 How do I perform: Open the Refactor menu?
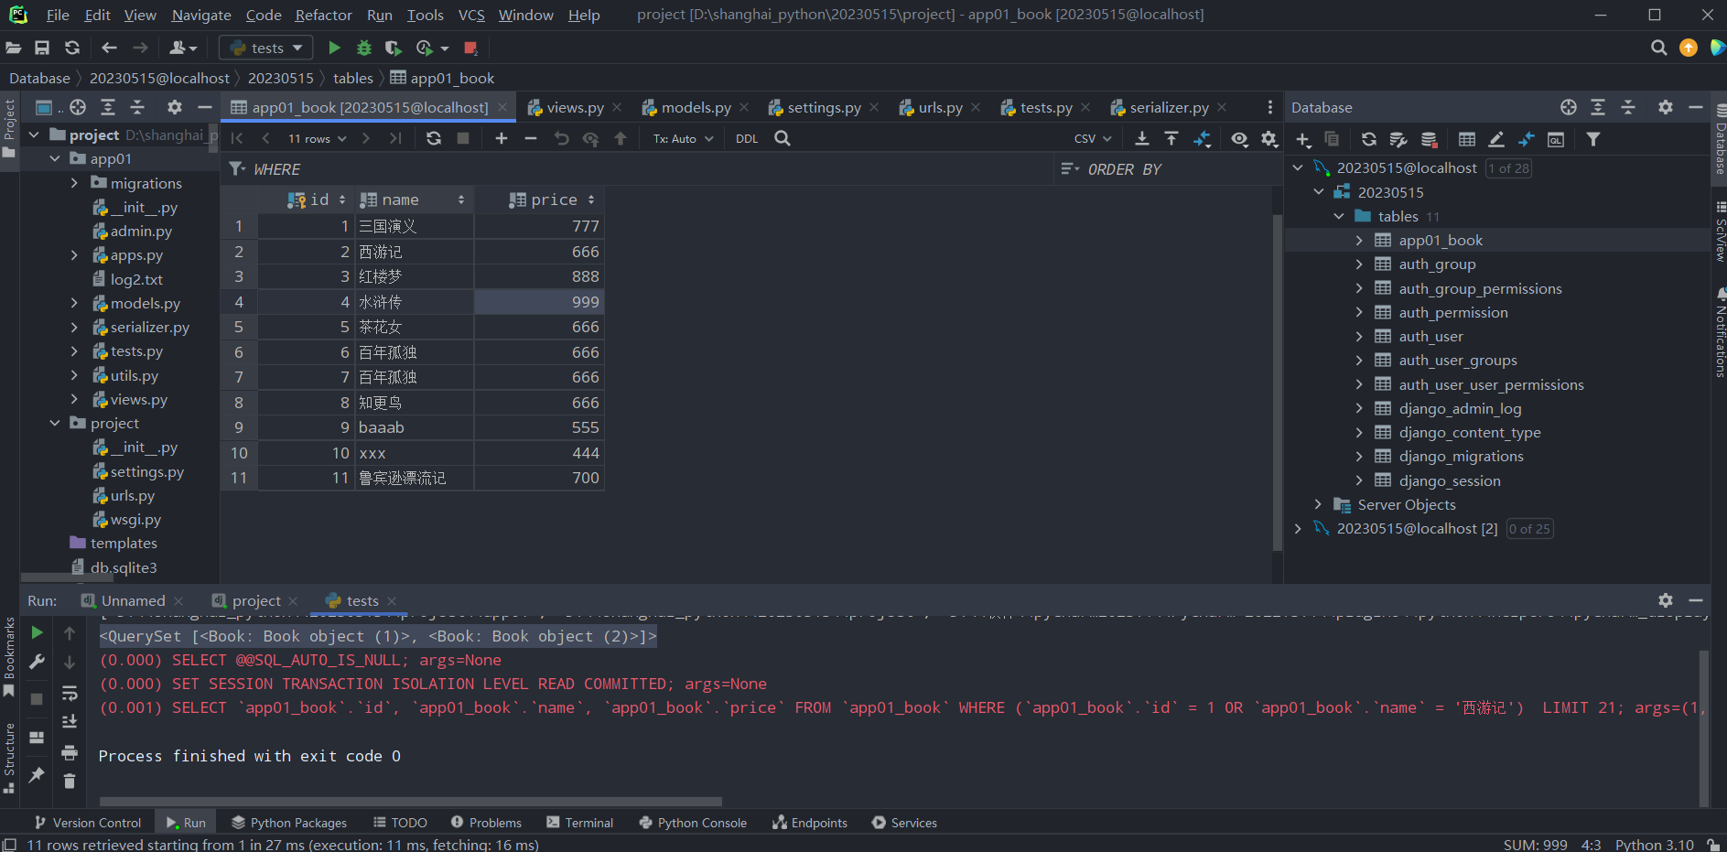coord(323,15)
